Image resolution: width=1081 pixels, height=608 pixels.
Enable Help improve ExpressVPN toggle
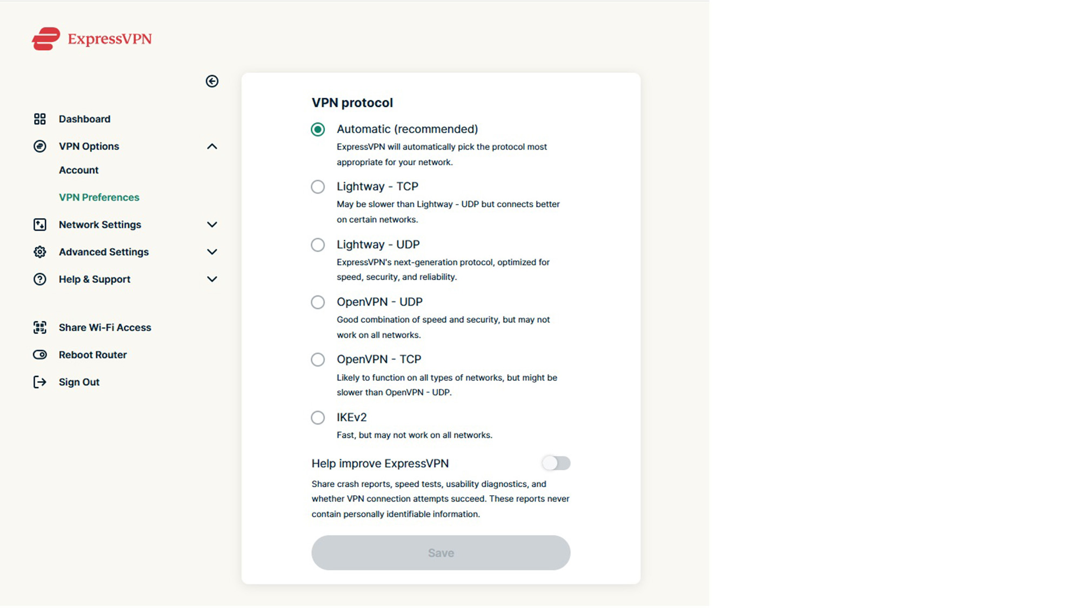pyautogui.click(x=556, y=463)
